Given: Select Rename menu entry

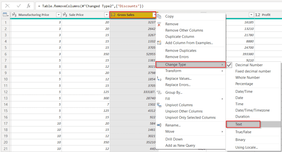Looking at the screenshot, I should (x=173, y=125).
